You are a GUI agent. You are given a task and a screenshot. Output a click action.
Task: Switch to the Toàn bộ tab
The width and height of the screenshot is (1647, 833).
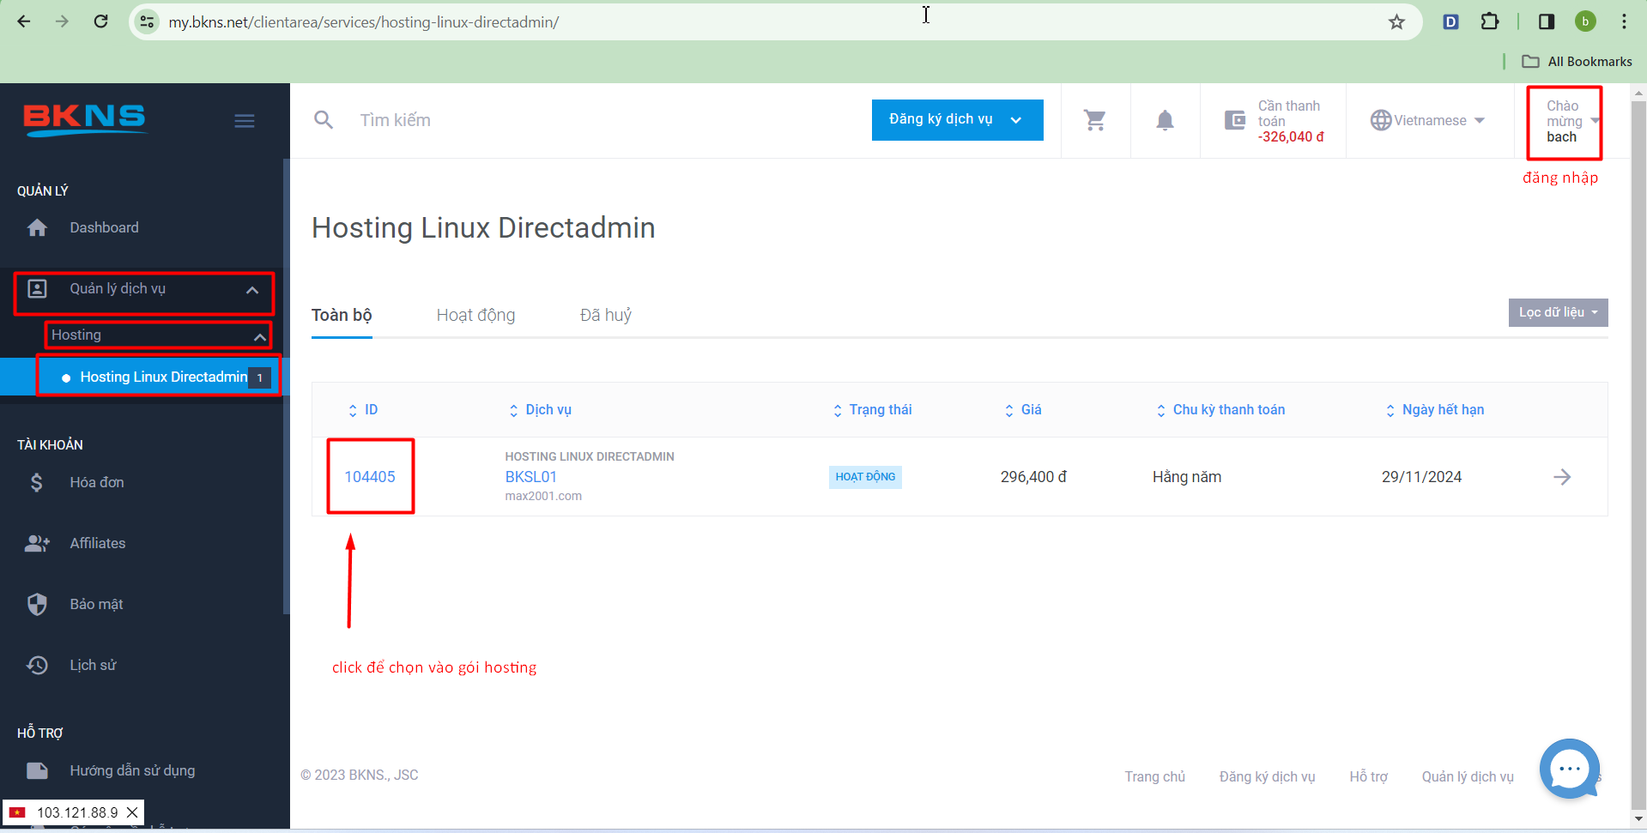[342, 315]
